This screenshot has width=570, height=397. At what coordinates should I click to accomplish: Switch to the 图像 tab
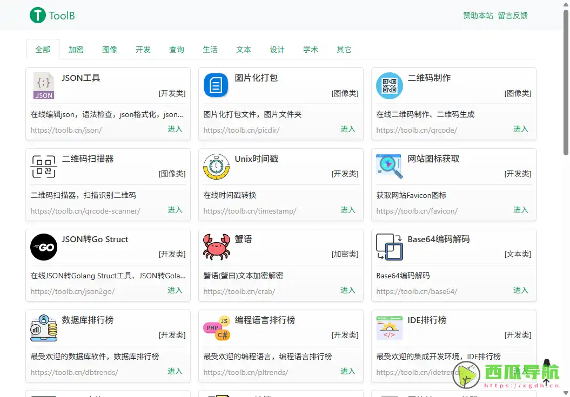(110, 50)
